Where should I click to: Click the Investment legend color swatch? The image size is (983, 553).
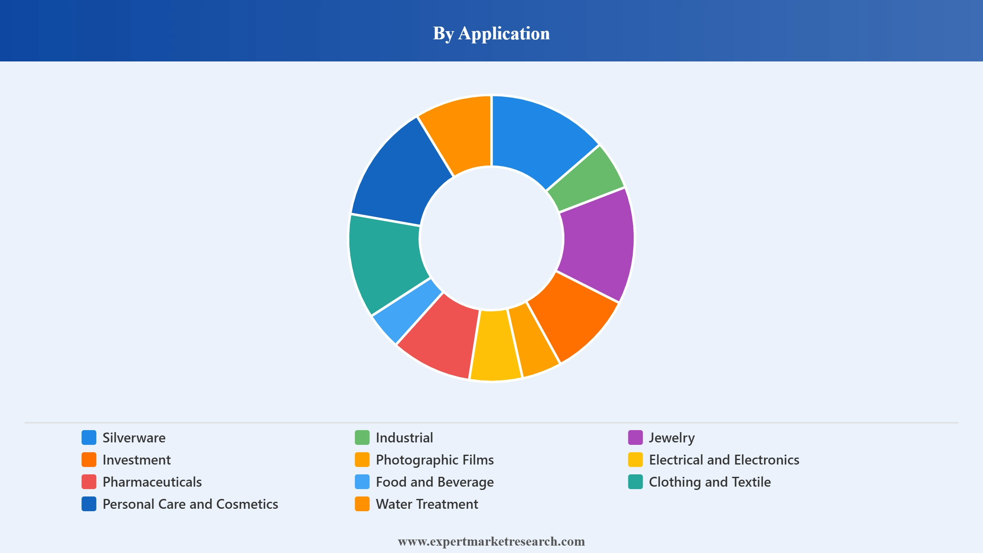89,460
